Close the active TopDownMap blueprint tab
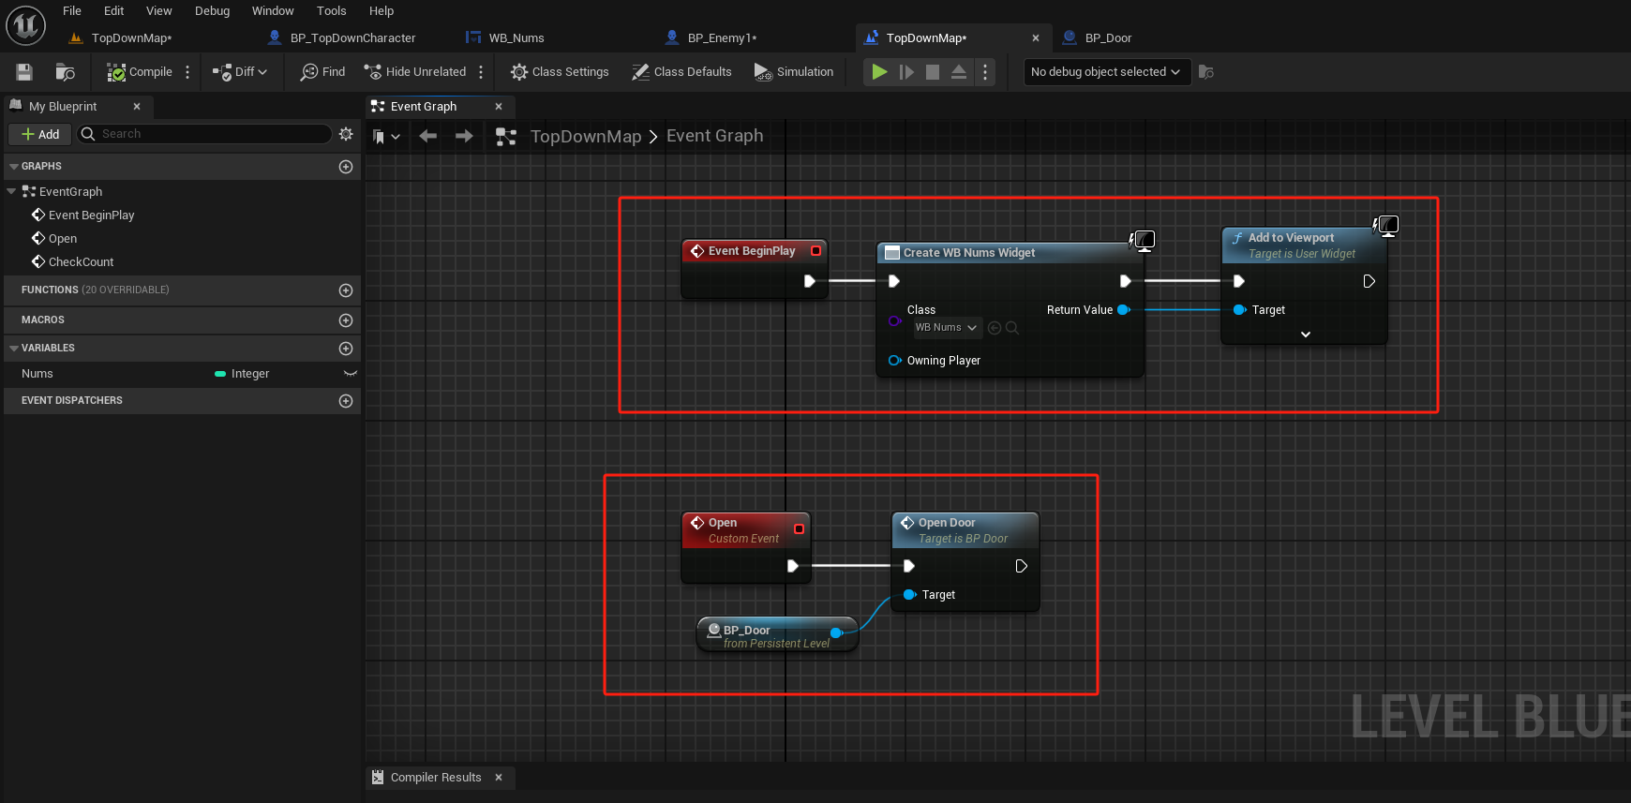This screenshot has width=1631, height=803. coord(1036,38)
